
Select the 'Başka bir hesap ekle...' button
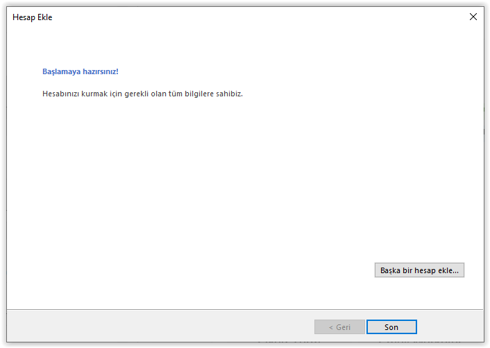coord(419,270)
